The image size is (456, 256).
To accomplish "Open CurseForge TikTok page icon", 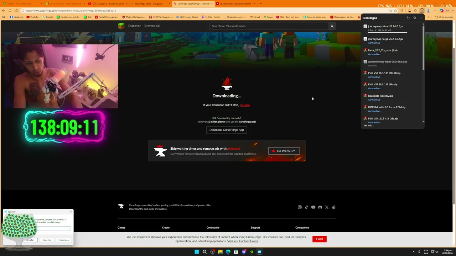I will 306,207.
